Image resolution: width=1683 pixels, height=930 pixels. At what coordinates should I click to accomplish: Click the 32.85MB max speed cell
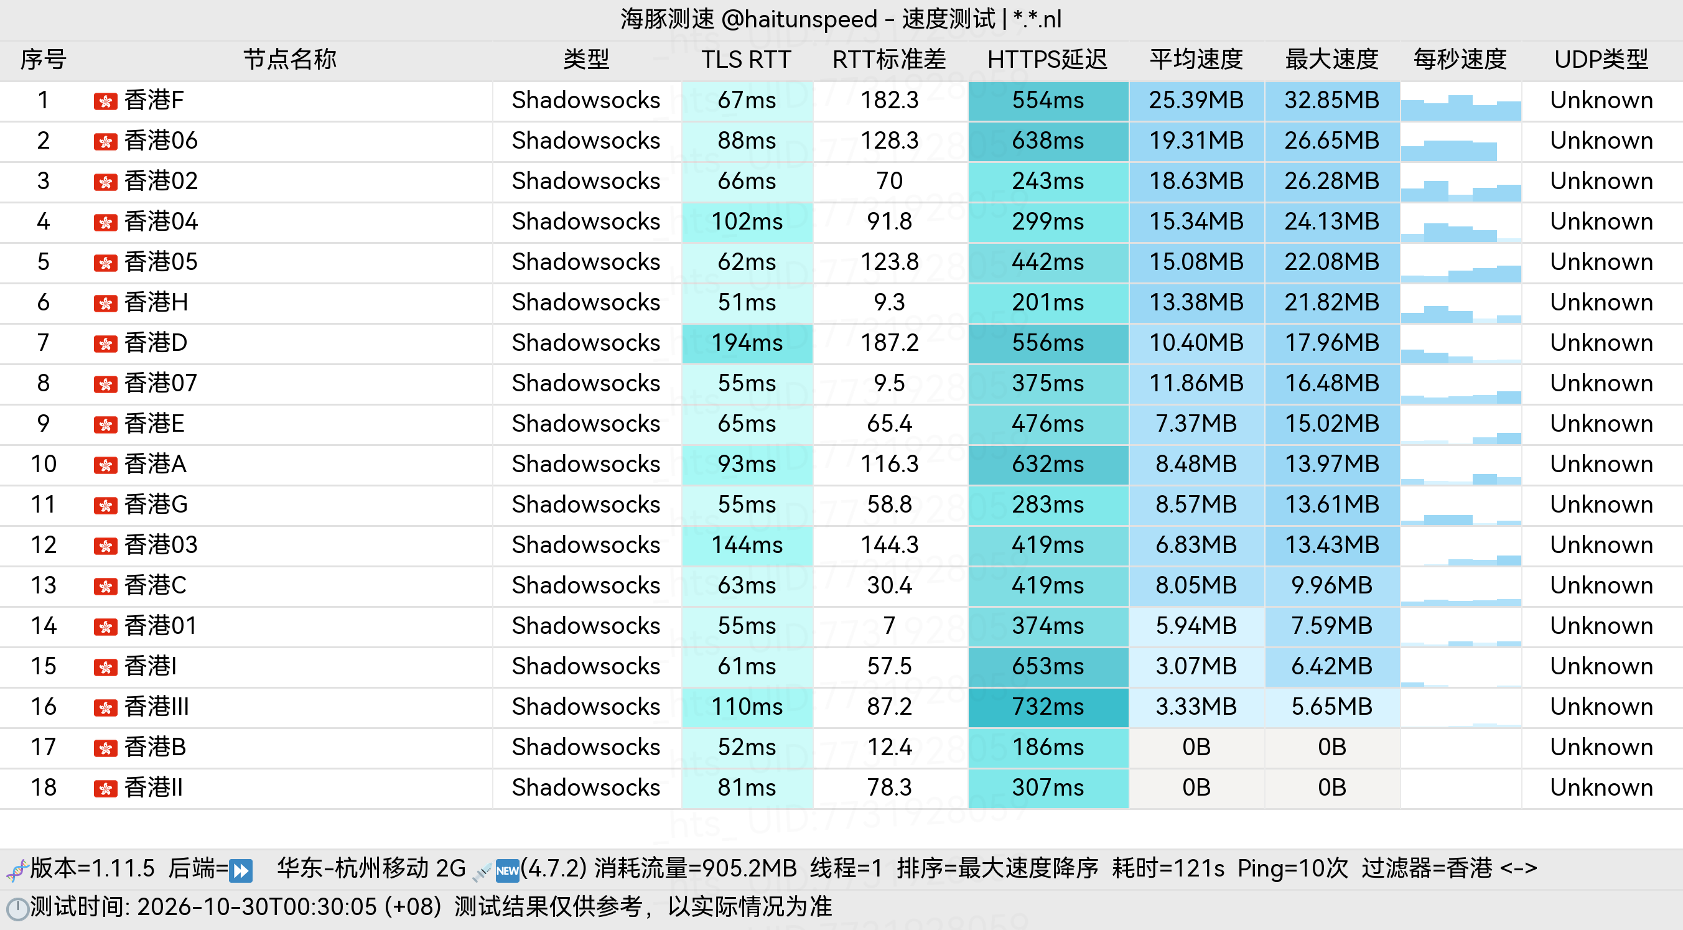pos(1331,101)
